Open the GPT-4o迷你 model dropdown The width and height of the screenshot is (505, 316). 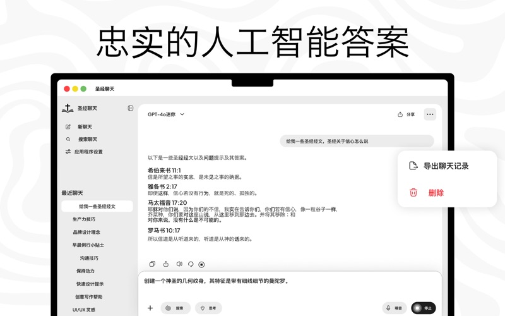(165, 114)
